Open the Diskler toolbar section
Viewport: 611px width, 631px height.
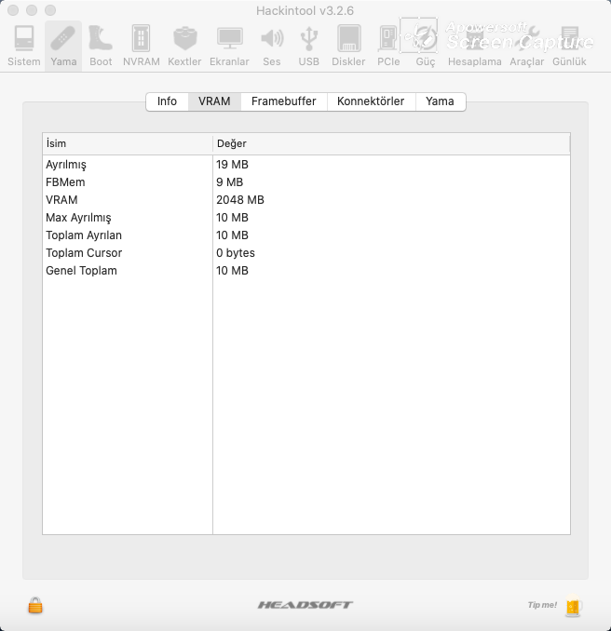pyautogui.click(x=348, y=46)
